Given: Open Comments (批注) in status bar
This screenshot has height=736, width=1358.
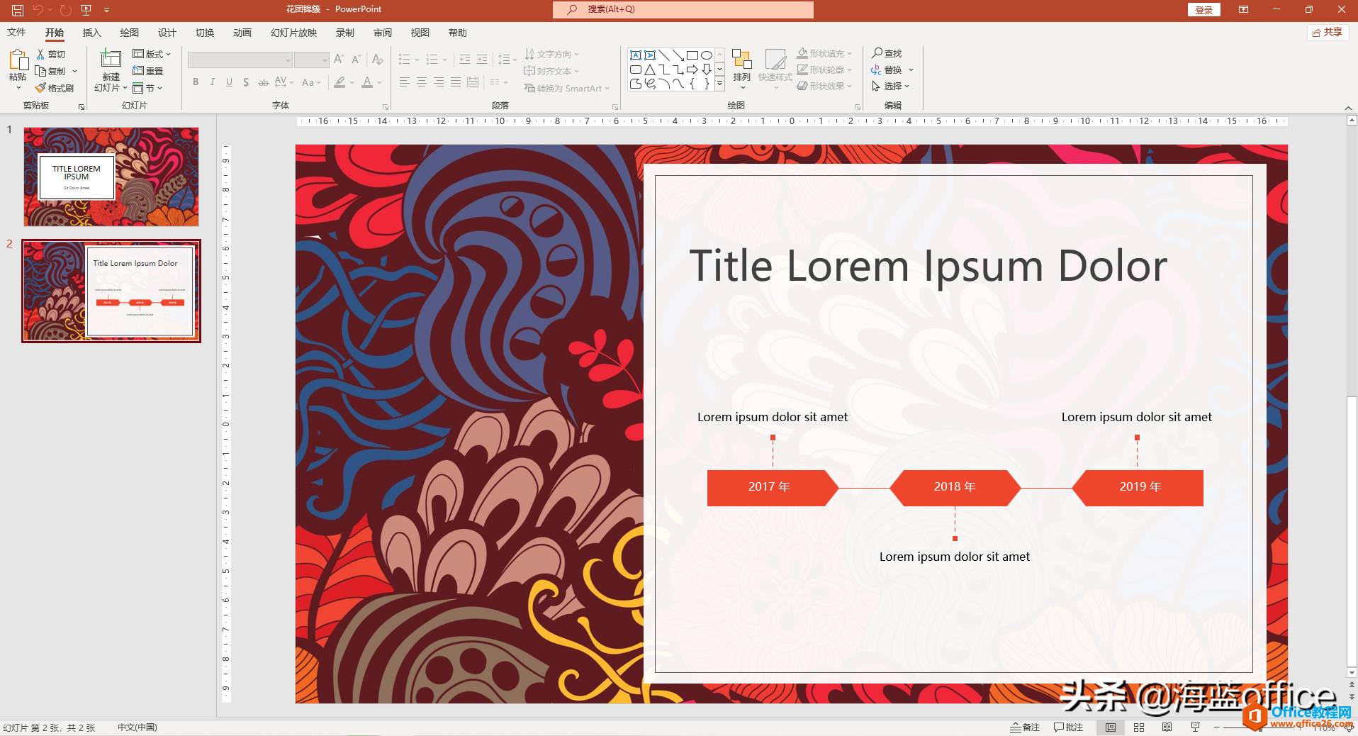Looking at the screenshot, I should click(1068, 727).
